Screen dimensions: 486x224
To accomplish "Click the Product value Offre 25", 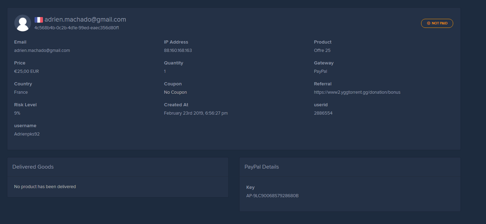I will [322, 51].
